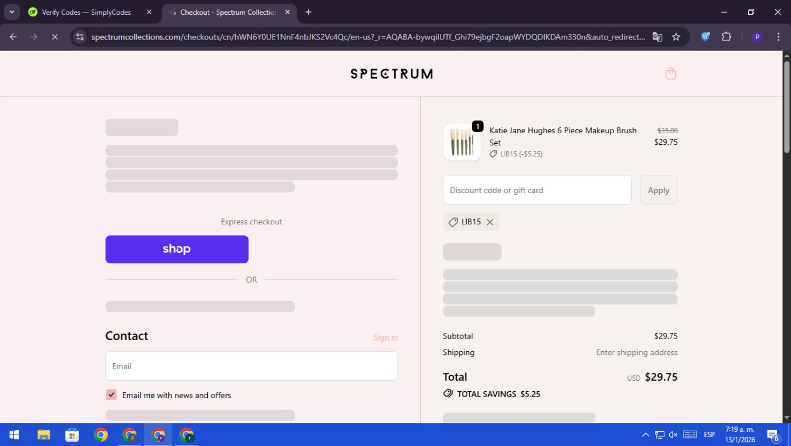This screenshot has width=791, height=446.
Task: Open the Sign in link
Action: coord(385,338)
